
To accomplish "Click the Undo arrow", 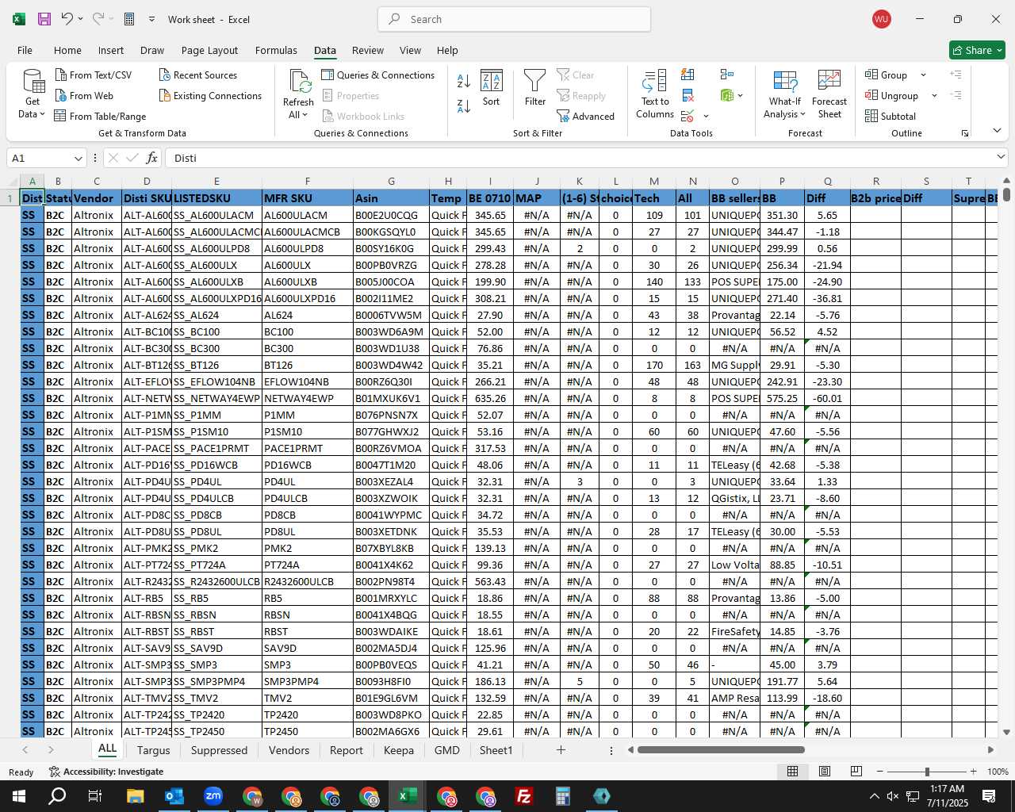I will tap(67, 19).
